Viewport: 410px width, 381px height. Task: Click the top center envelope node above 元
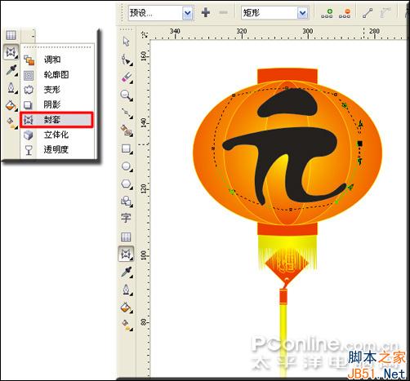tap(287, 88)
